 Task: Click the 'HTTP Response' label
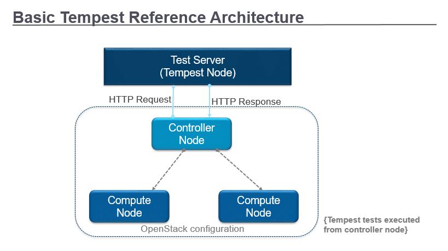(246, 101)
